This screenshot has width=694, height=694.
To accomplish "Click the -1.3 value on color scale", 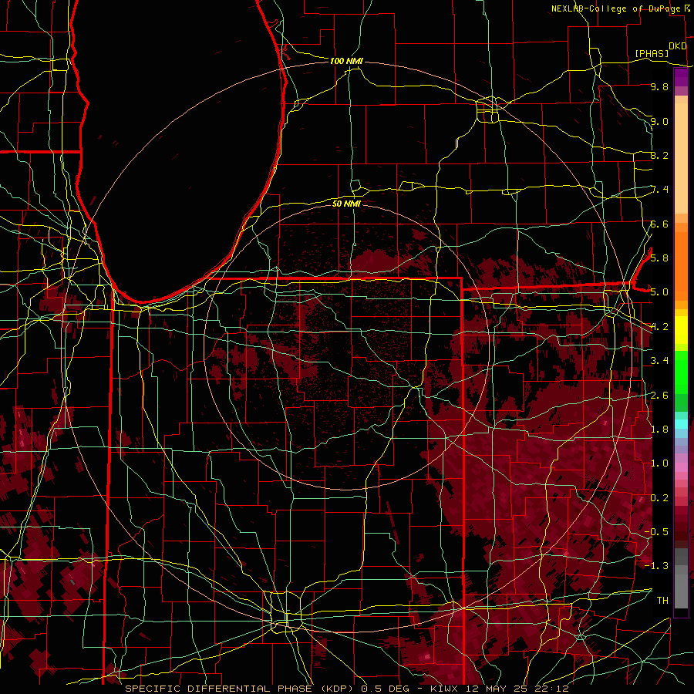I will click(x=656, y=566).
